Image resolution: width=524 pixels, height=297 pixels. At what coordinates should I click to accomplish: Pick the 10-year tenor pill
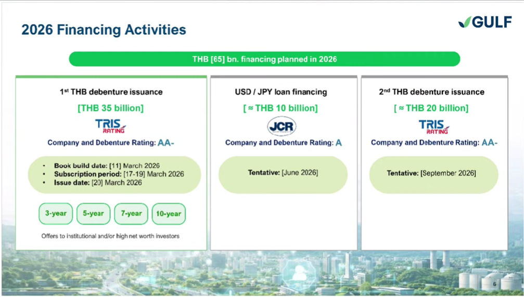[169, 213]
